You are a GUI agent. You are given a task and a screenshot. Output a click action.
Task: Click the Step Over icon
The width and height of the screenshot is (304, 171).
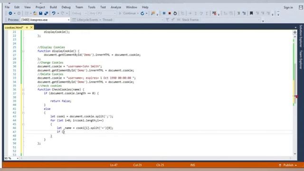[201, 13]
